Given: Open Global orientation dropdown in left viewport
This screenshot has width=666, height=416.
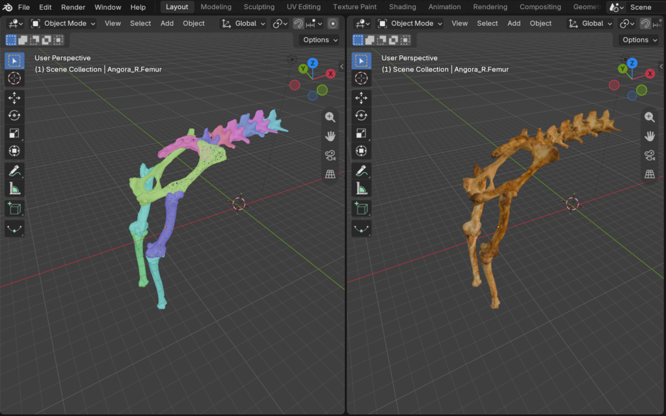Looking at the screenshot, I should point(244,23).
